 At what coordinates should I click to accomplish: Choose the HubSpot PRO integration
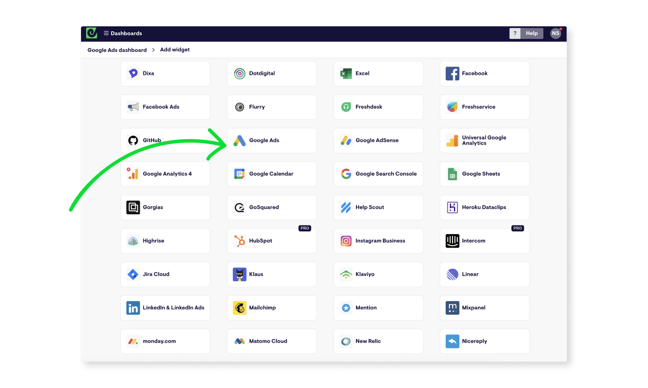coord(272,241)
